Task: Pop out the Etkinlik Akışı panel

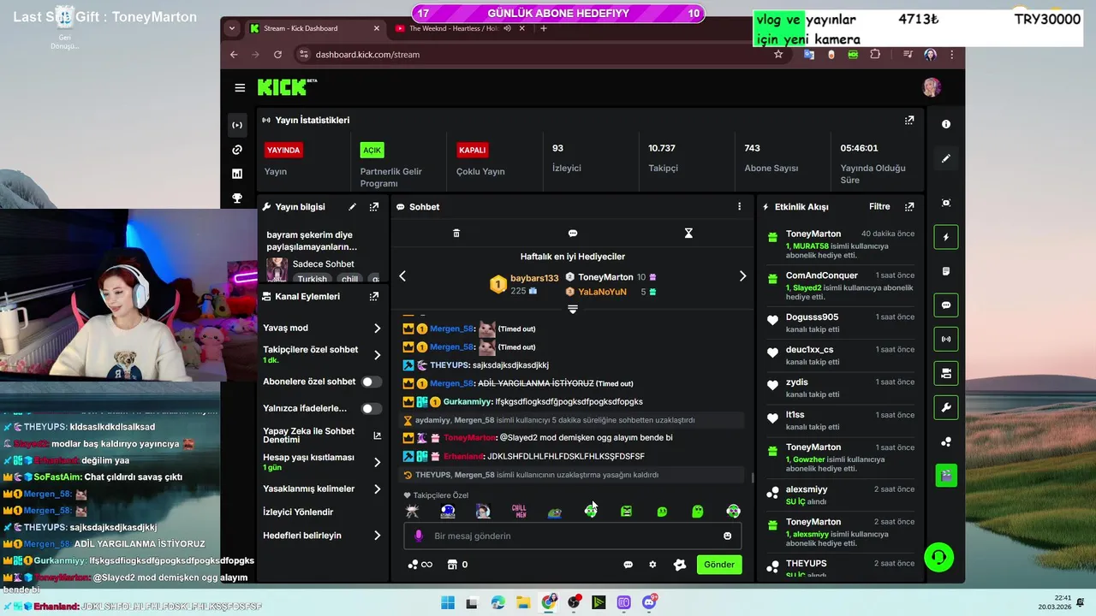Action: pyautogui.click(x=909, y=207)
